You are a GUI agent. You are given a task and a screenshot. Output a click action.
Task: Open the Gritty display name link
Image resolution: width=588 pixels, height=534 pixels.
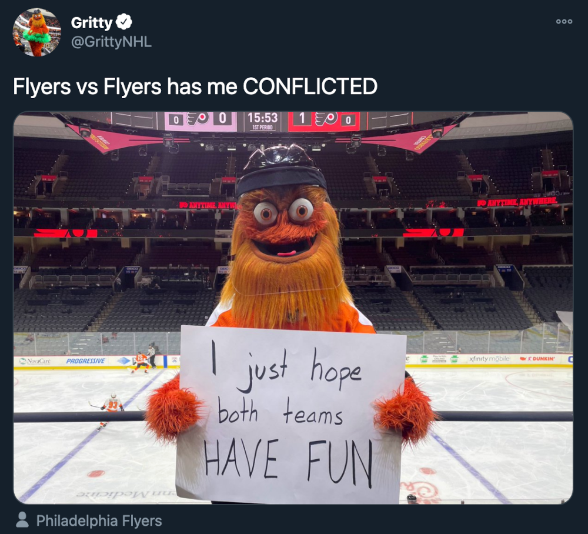point(91,23)
